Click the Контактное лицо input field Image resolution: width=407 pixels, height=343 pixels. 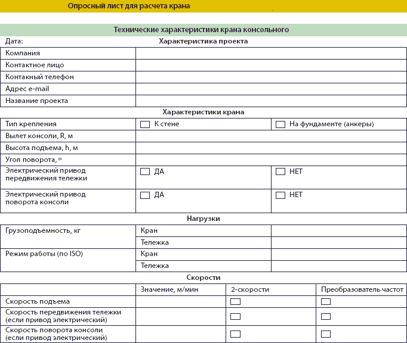pyautogui.click(x=271, y=66)
